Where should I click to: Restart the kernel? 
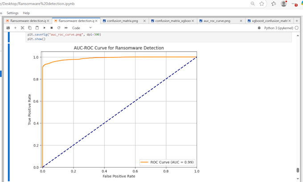pos(59,28)
